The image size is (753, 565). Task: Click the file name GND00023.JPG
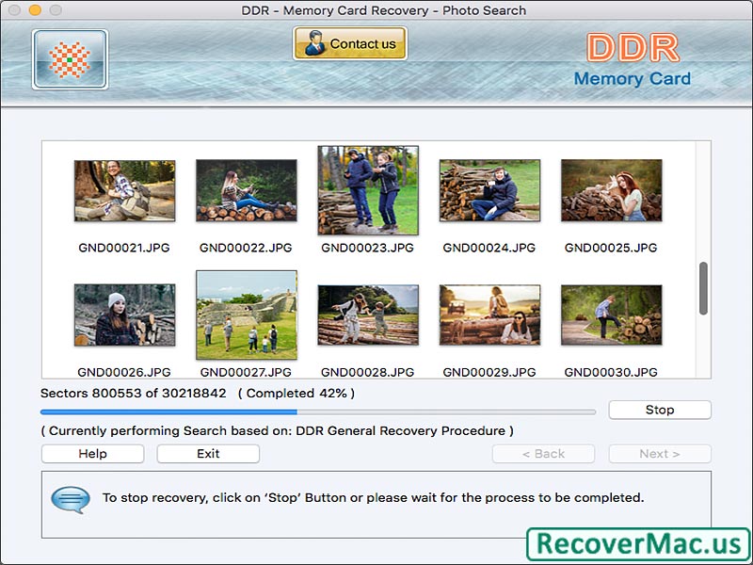click(x=367, y=248)
